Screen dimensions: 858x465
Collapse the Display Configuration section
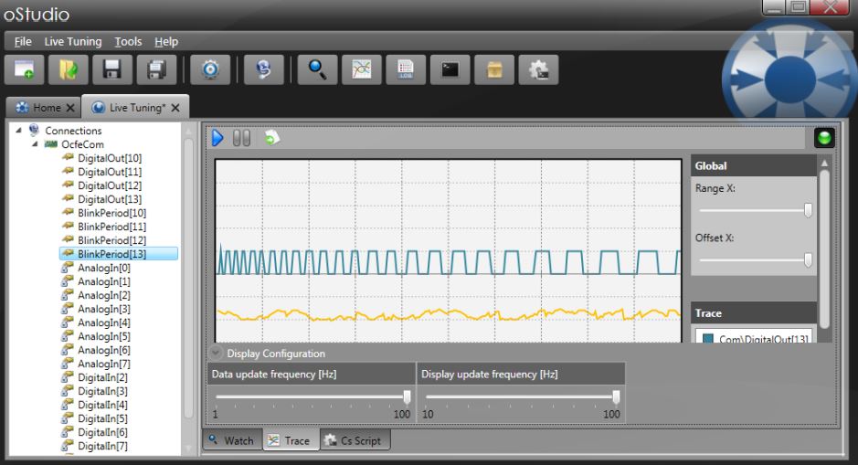[x=216, y=353]
